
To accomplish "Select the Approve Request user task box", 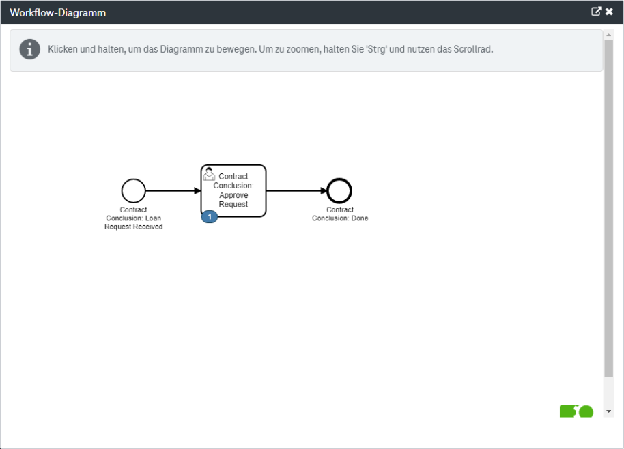I will point(233,191).
